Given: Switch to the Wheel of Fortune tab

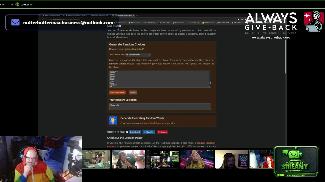Looking at the screenshot, I should pos(53,15).
